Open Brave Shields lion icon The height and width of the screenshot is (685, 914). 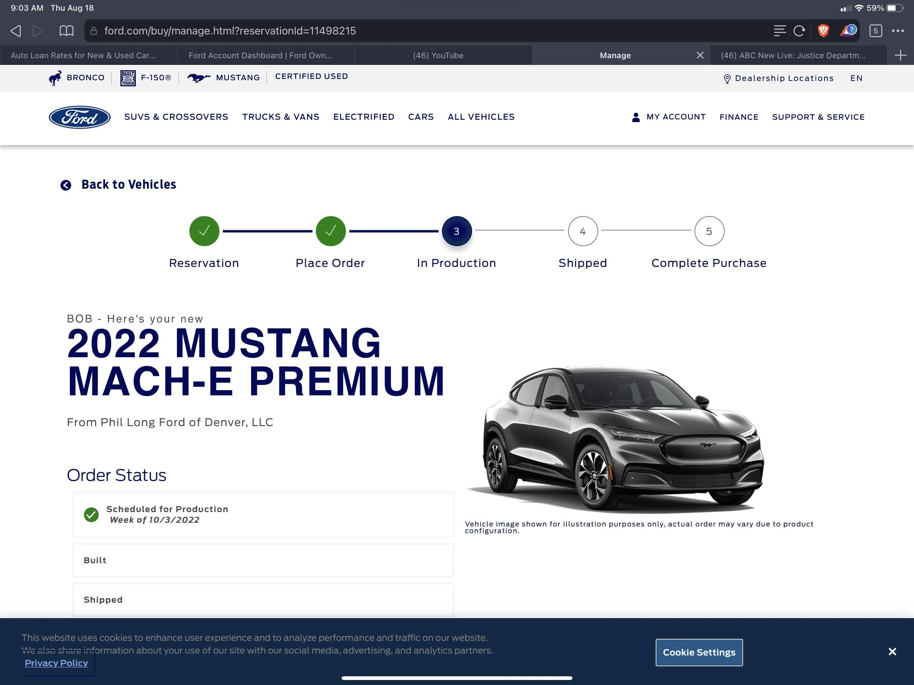(x=823, y=31)
